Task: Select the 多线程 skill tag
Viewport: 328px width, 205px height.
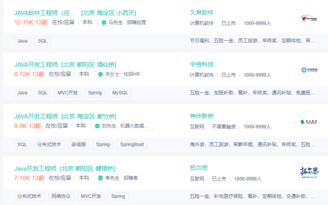Action: 78,145
